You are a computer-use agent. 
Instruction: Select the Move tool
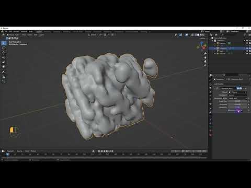point(4,53)
